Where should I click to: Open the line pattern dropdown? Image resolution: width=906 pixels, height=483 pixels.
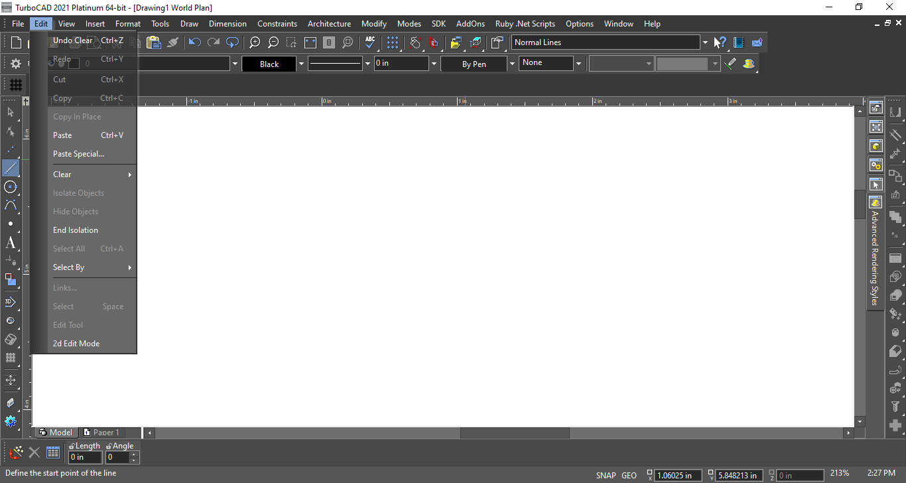click(367, 64)
